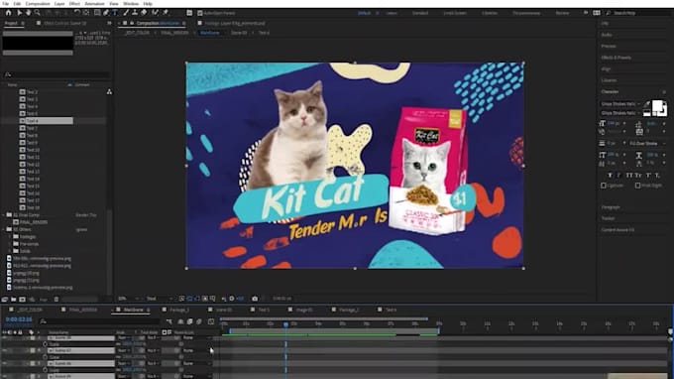Click the motion blur enable icon in timeline
The height and width of the screenshot is (379, 674).
coord(199,321)
